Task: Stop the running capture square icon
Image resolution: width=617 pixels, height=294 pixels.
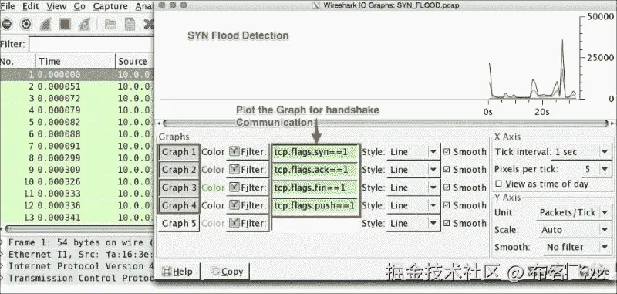Action: point(65,25)
